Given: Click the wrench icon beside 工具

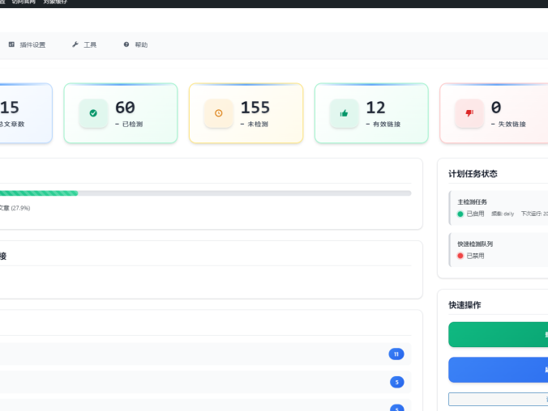Looking at the screenshot, I should pos(75,44).
